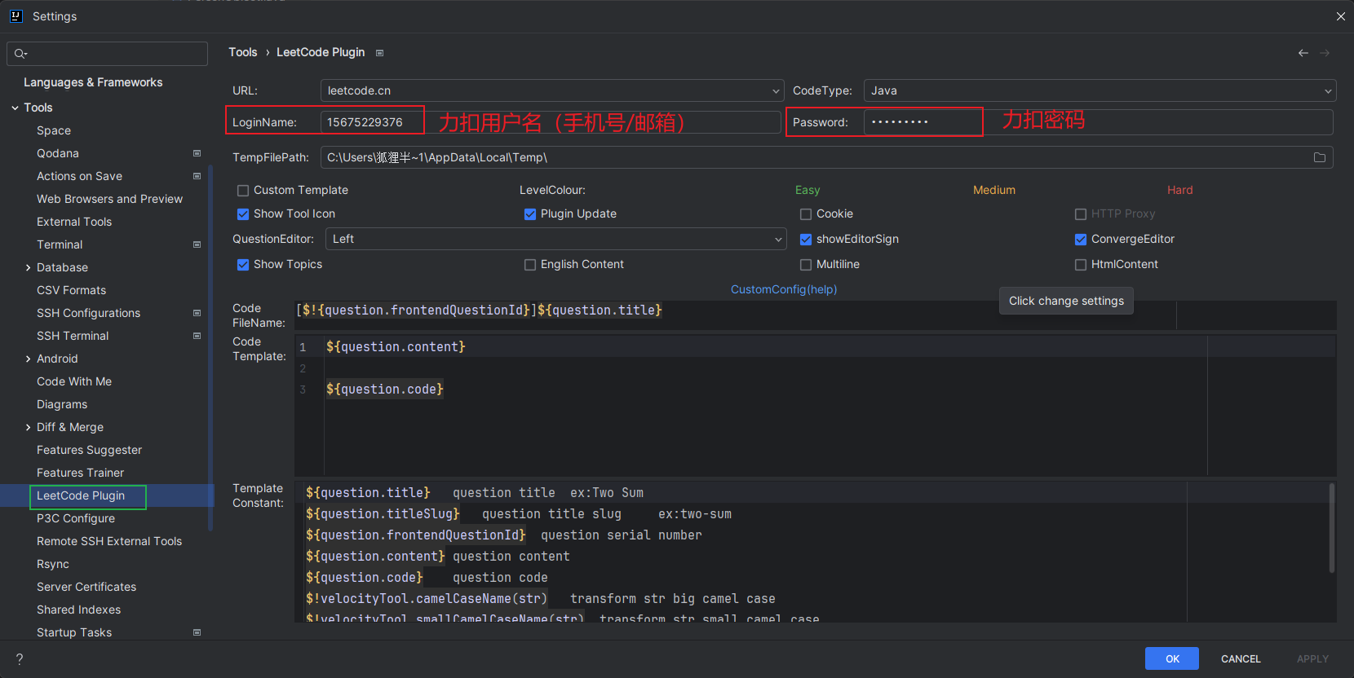Expand the Android tree node

pos(28,359)
